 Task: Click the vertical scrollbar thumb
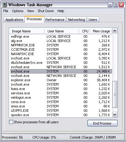point(115,94)
